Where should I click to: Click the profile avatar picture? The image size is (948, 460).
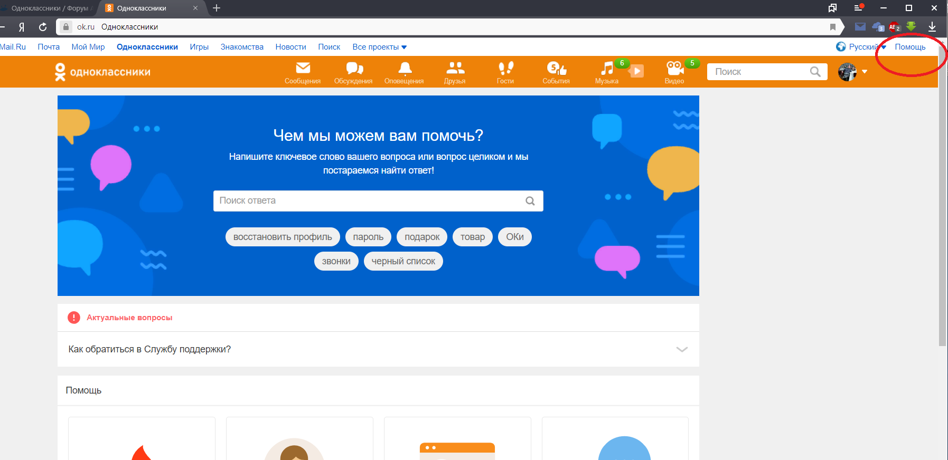847,72
